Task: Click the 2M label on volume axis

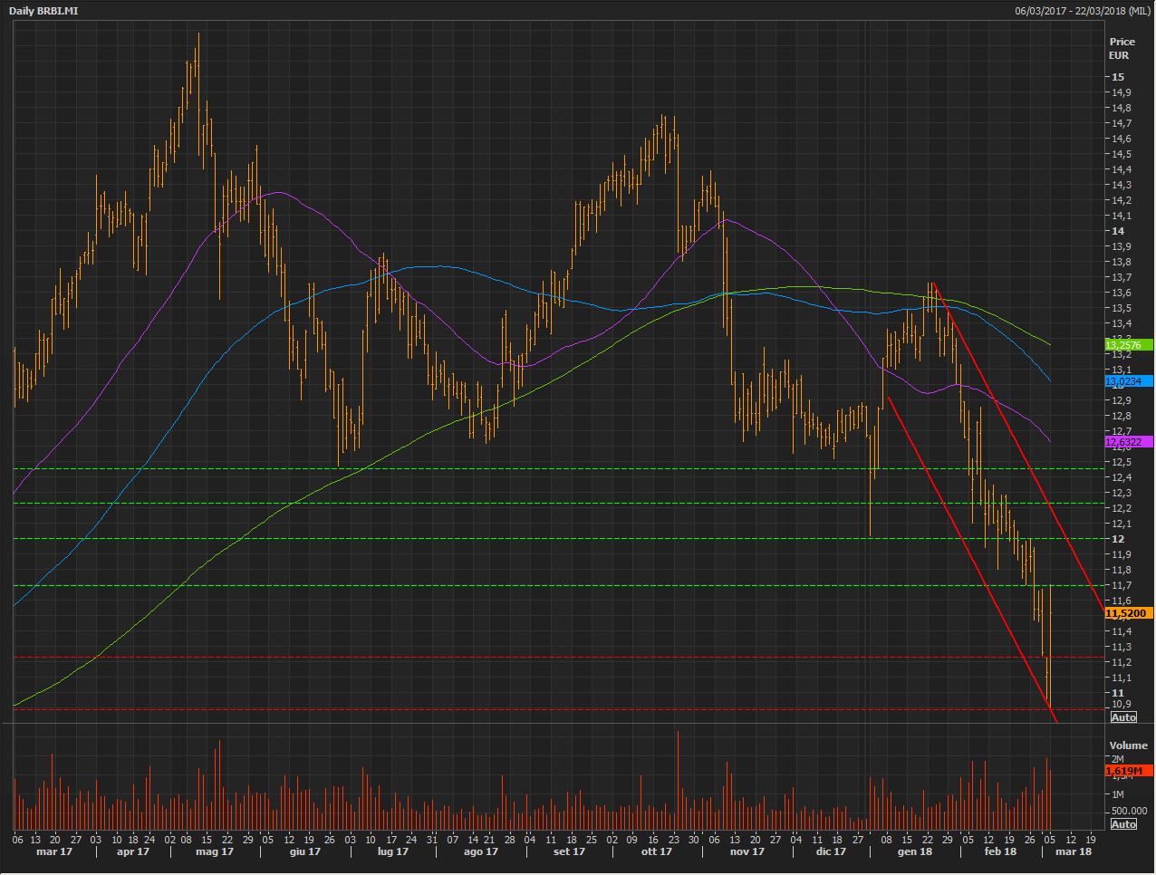Action: click(x=1118, y=759)
